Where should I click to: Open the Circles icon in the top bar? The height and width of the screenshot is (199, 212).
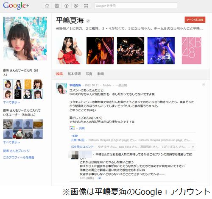[x=76, y=6]
